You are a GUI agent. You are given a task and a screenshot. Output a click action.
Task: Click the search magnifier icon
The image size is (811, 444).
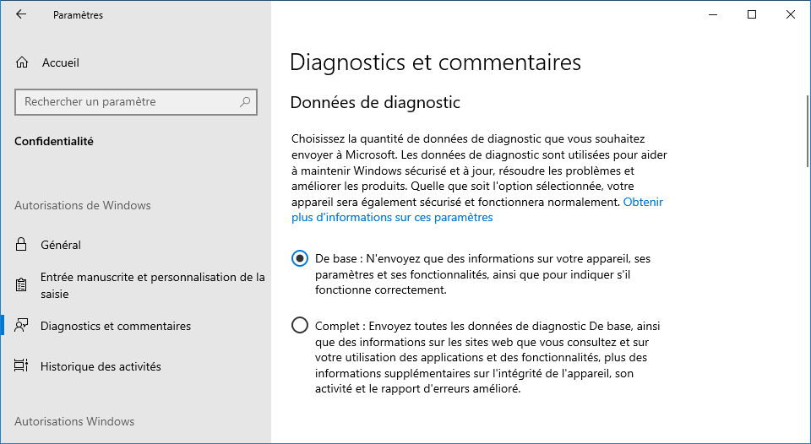pyautogui.click(x=245, y=102)
